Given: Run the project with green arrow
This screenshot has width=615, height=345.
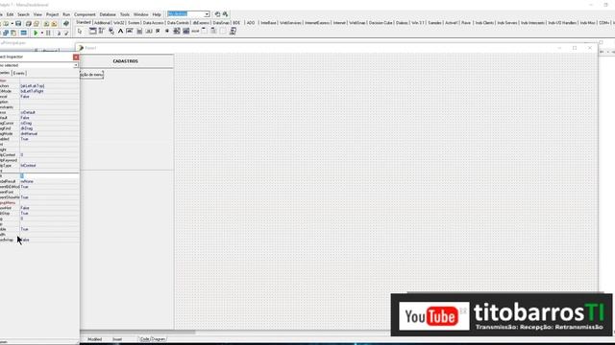Looking at the screenshot, I should (x=36, y=34).
